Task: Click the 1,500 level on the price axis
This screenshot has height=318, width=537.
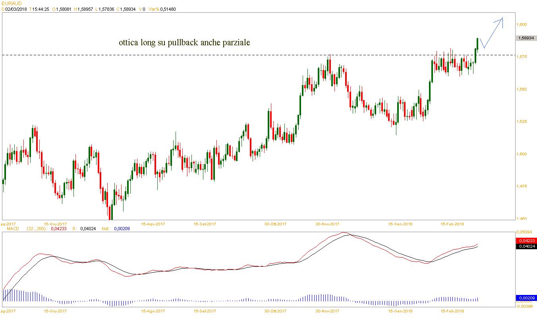Action: [x=521, y=154]
